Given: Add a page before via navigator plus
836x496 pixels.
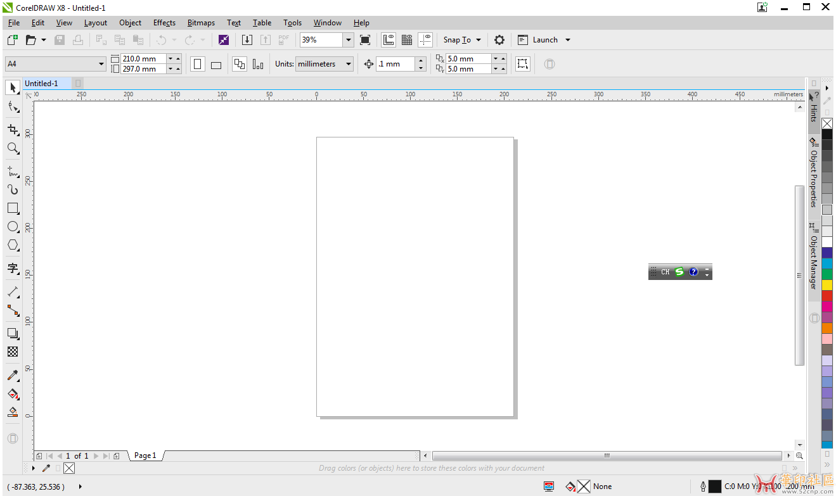Looking at the screenshot, I should point(39,456).
